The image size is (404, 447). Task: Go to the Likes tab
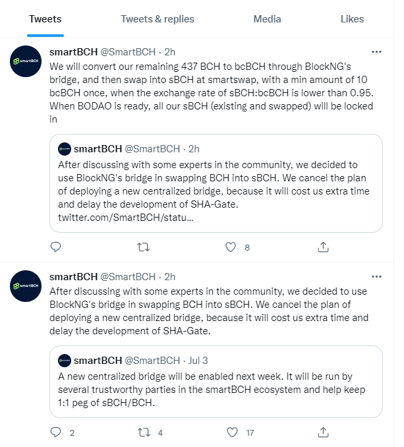(x=352, y=19)
